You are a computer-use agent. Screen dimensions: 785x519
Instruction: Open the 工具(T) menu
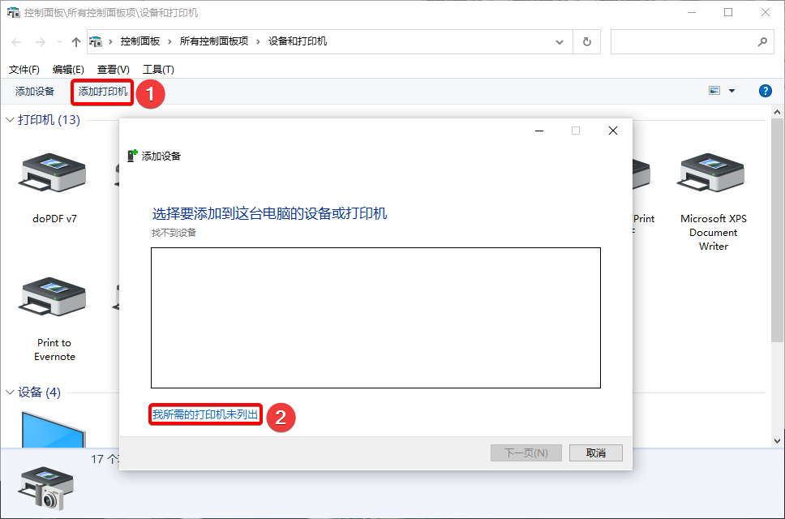point(158,70)
